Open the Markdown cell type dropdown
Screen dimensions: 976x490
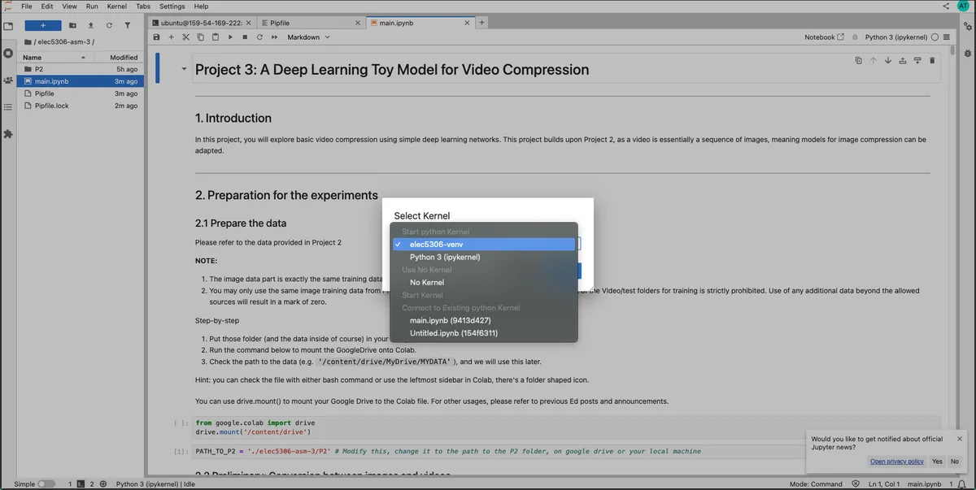309,37
